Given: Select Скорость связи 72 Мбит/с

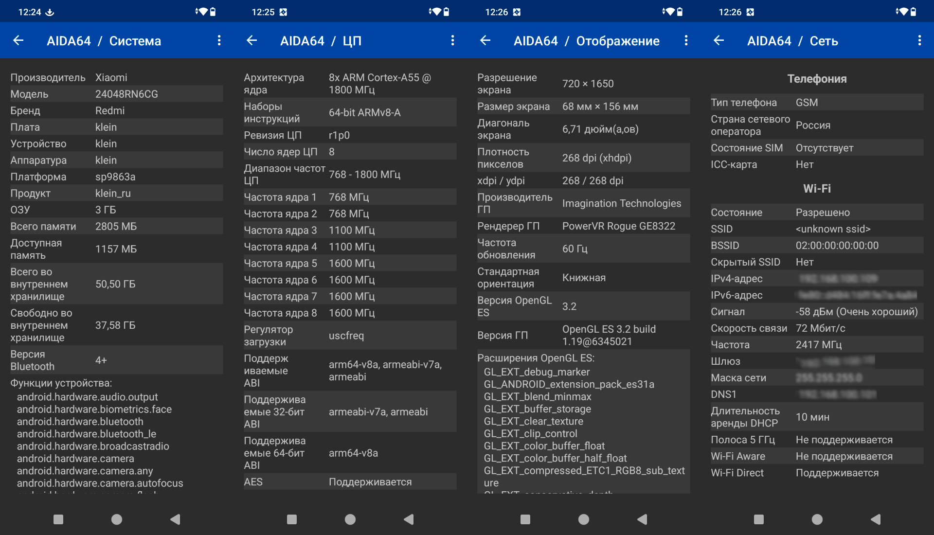Looking at the screenshot, I should [820, 328].
